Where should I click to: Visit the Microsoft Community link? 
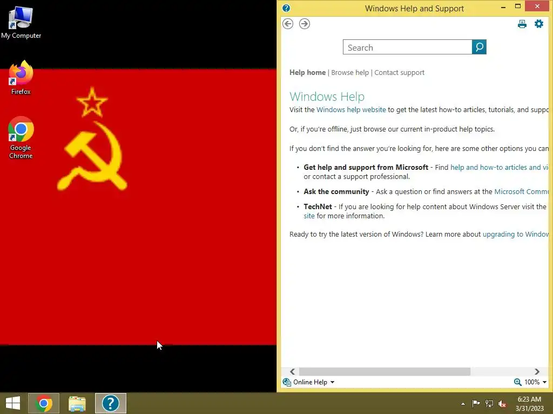click(522, 192)
